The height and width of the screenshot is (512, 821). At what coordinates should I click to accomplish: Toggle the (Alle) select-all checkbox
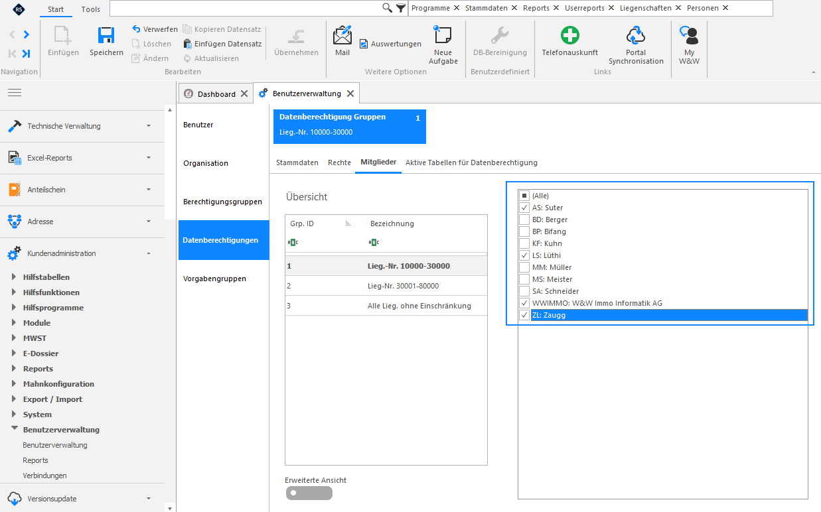[524, 196]
